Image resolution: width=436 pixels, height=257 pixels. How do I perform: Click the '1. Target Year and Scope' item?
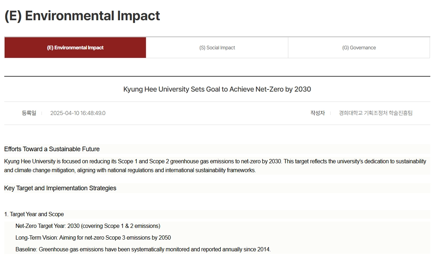tap(34, 214)
